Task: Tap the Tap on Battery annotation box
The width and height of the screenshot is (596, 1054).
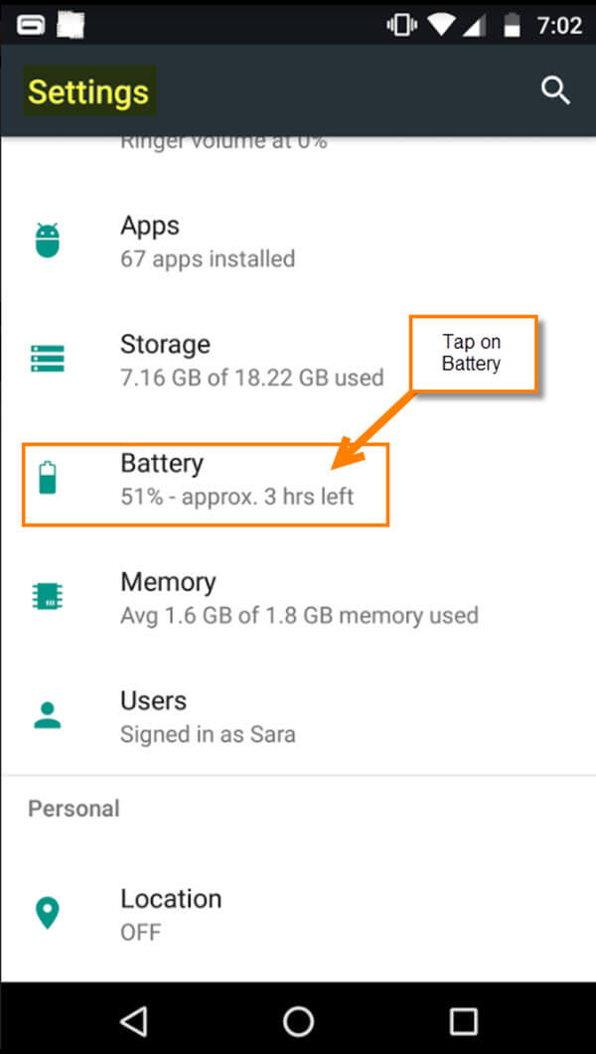Action: pos(473,354)
